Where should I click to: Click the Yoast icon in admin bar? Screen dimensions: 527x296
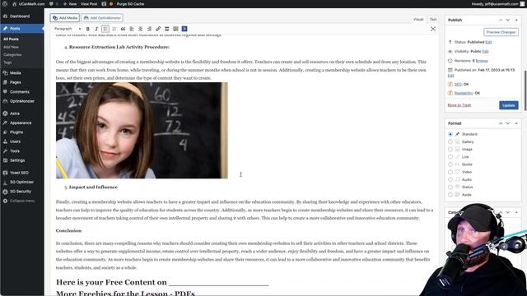[x=104, y=4]
